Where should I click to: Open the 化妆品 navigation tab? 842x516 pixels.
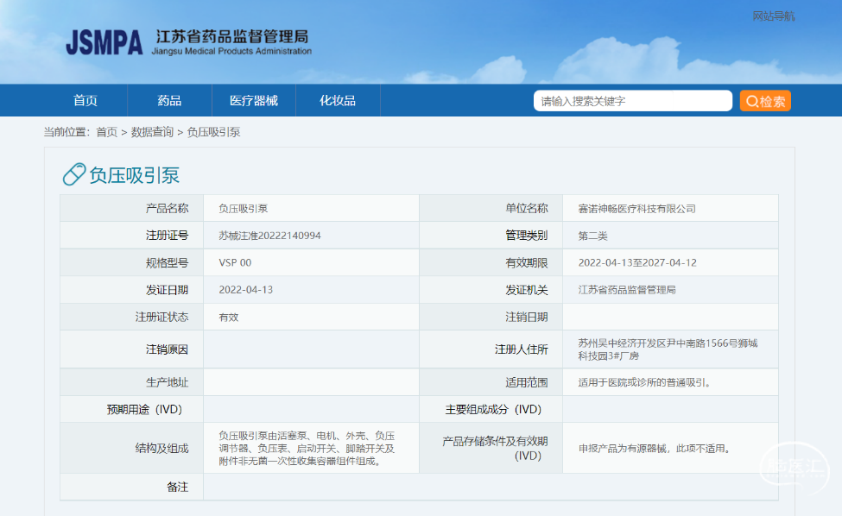(338, 101)
